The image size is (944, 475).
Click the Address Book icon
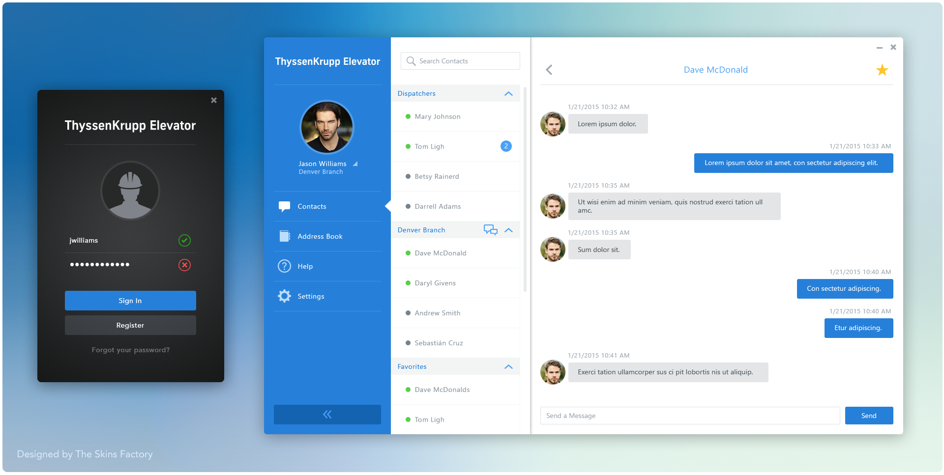(285, 236)
